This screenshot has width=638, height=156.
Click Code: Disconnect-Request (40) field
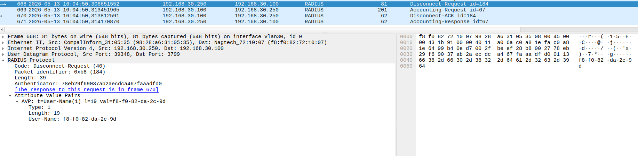(x=60, y=66)
